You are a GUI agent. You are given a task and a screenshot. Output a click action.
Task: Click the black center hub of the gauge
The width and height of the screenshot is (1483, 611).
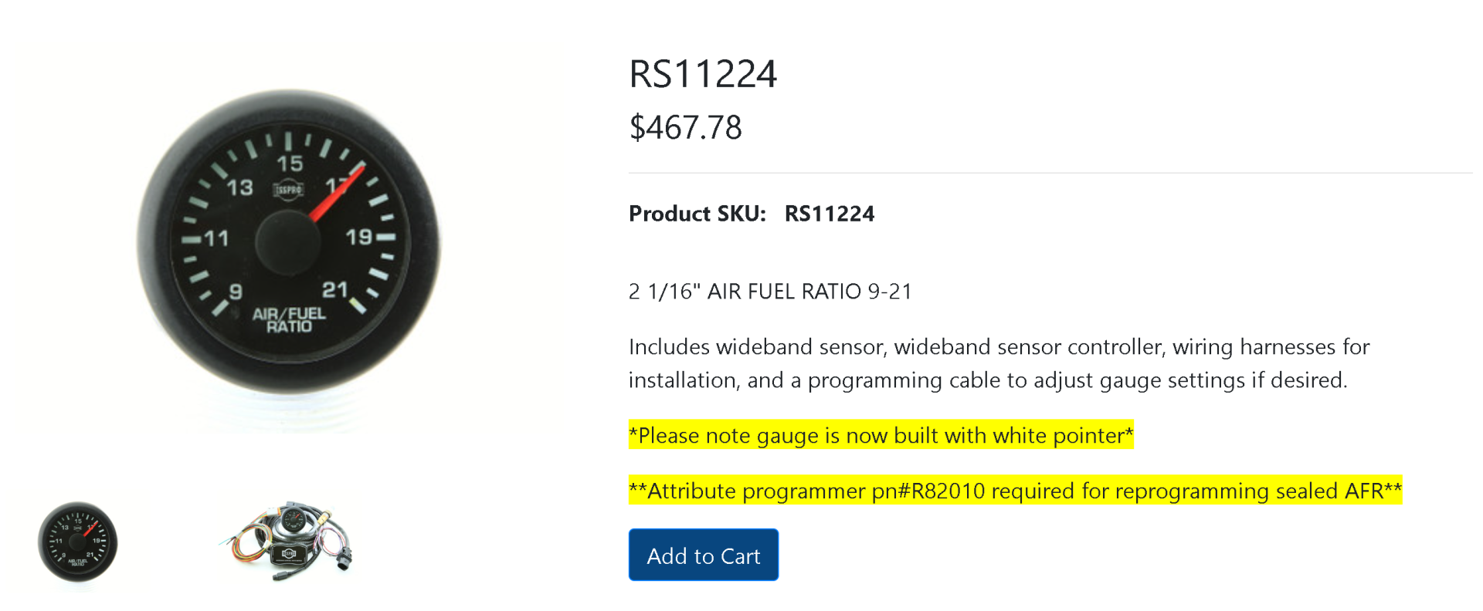pyautogui.click(x=287, y=241)
